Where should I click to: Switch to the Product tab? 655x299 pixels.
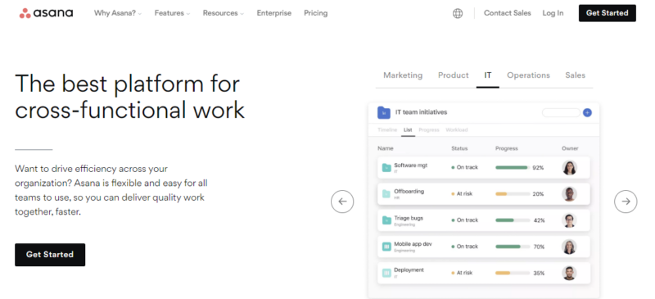pos(454,75)
